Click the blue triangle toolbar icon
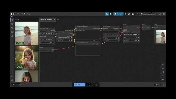The image size is (176, 99). click(x=107, y=14)
